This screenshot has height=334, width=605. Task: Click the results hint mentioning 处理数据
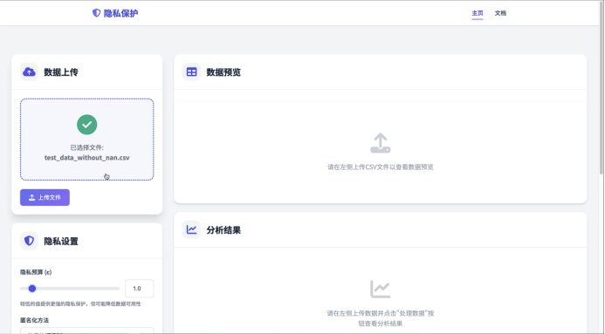(381, 318)
